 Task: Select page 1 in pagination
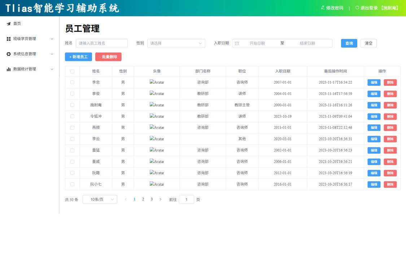134,199
